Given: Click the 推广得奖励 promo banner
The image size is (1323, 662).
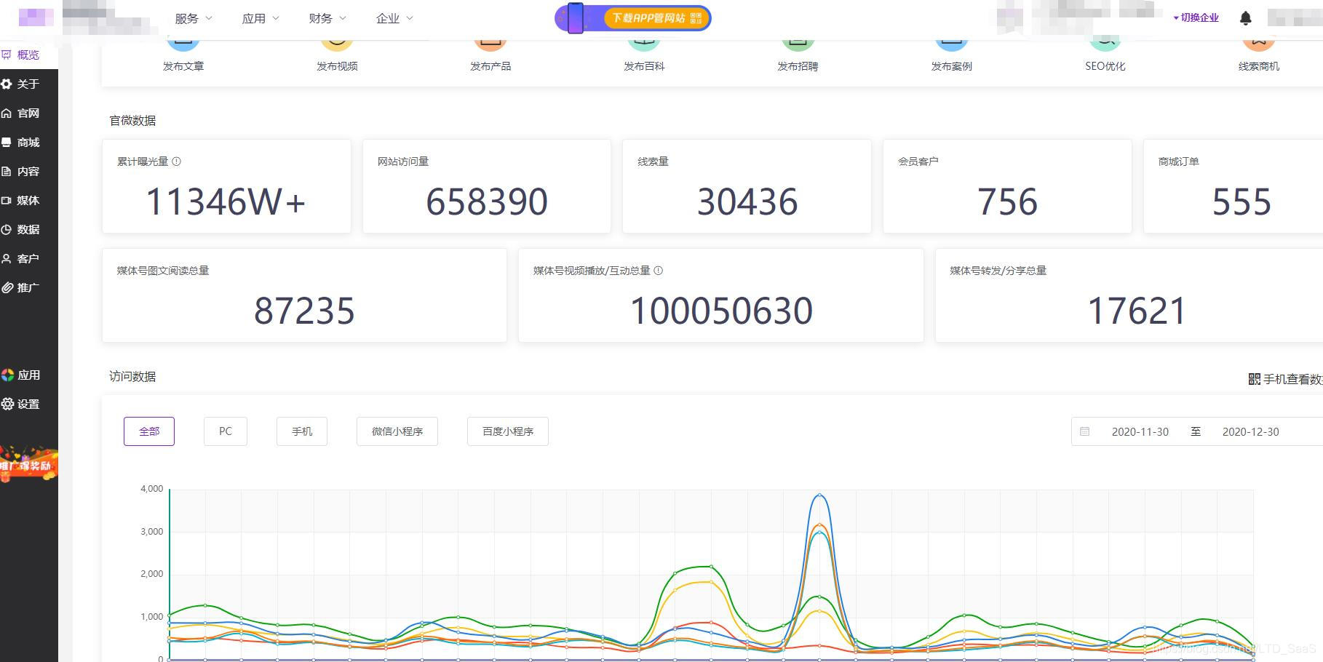Looking at the screenshot, I should [28, 463].
